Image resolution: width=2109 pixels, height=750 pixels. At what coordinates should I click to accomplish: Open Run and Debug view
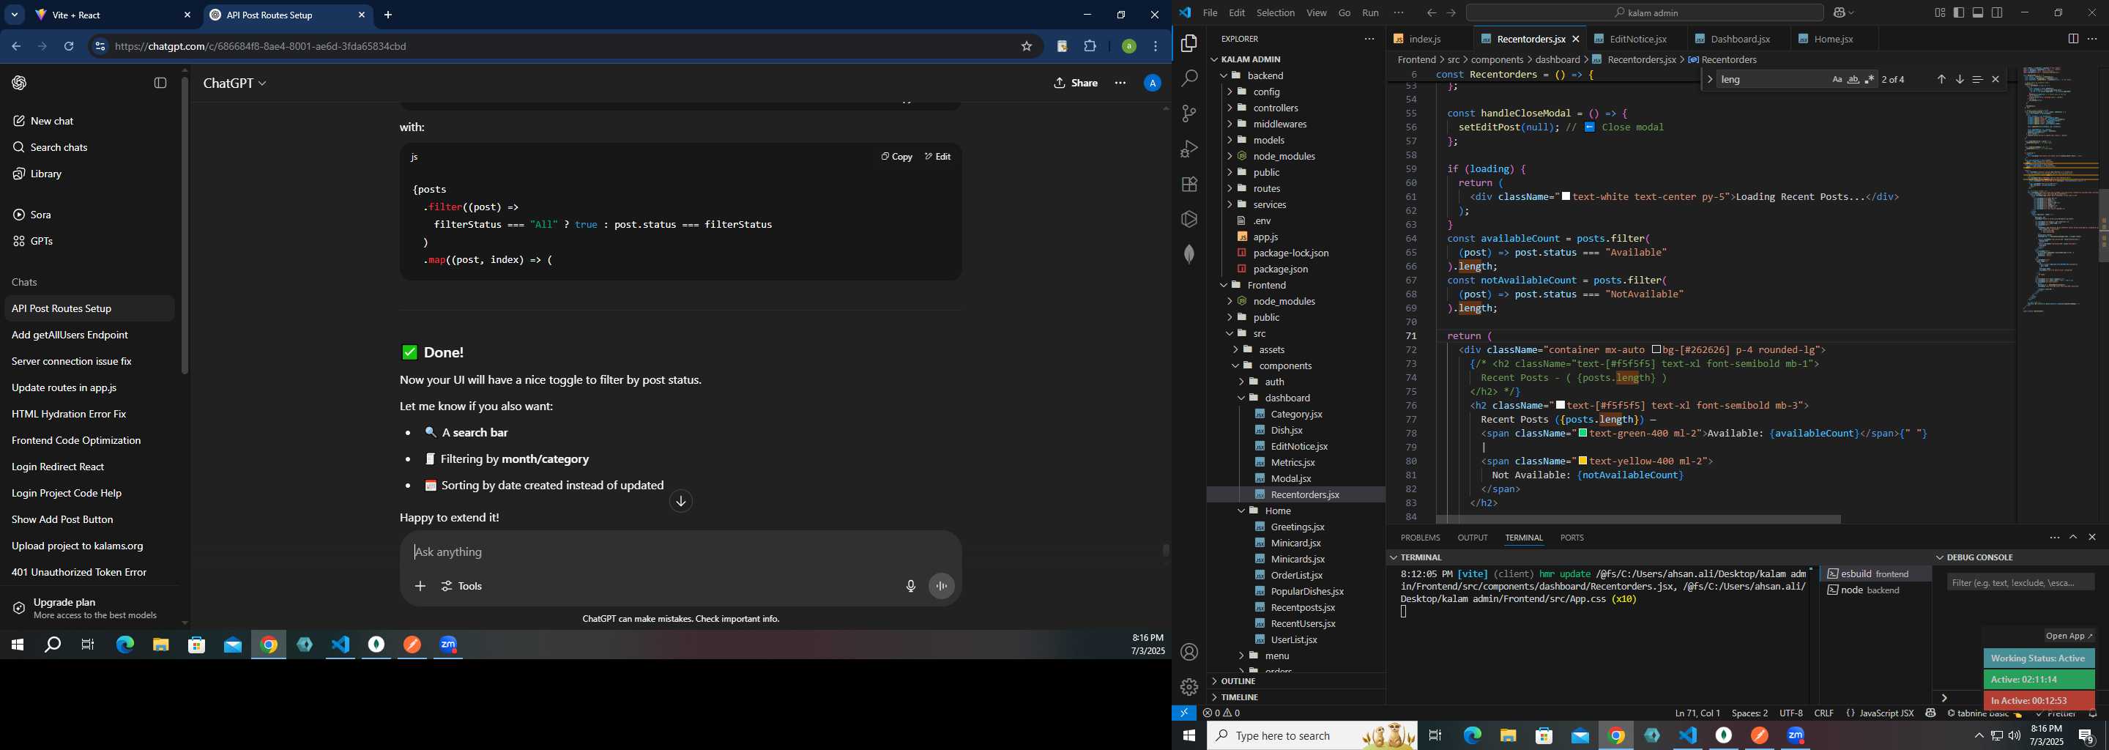pos(1189,149)
